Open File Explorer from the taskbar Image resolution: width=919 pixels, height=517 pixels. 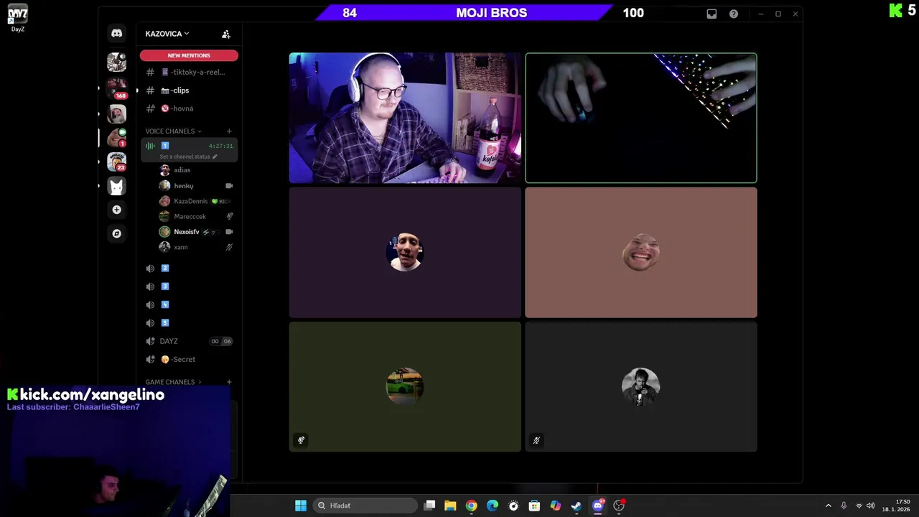tap(450, 506)
